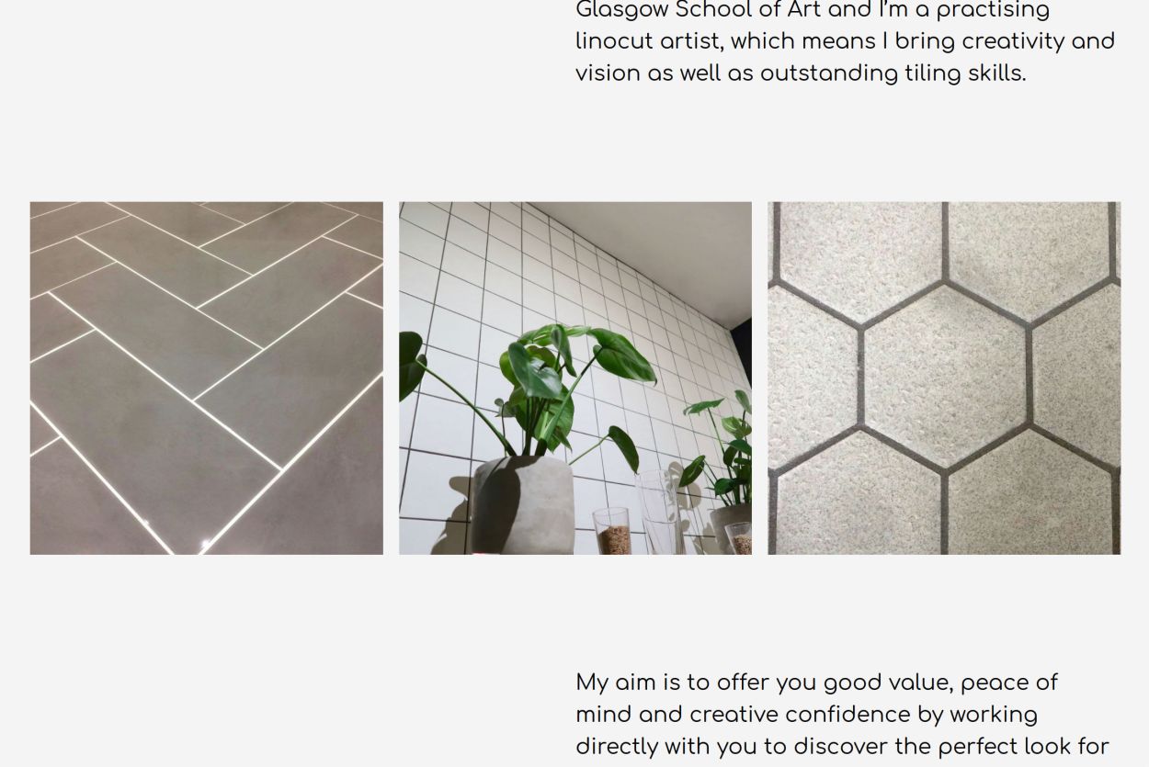Viewport: 1149px width, 767px height.
Task: Click the phrase "creative confidence by working"
Action: [x=863, y=715]
